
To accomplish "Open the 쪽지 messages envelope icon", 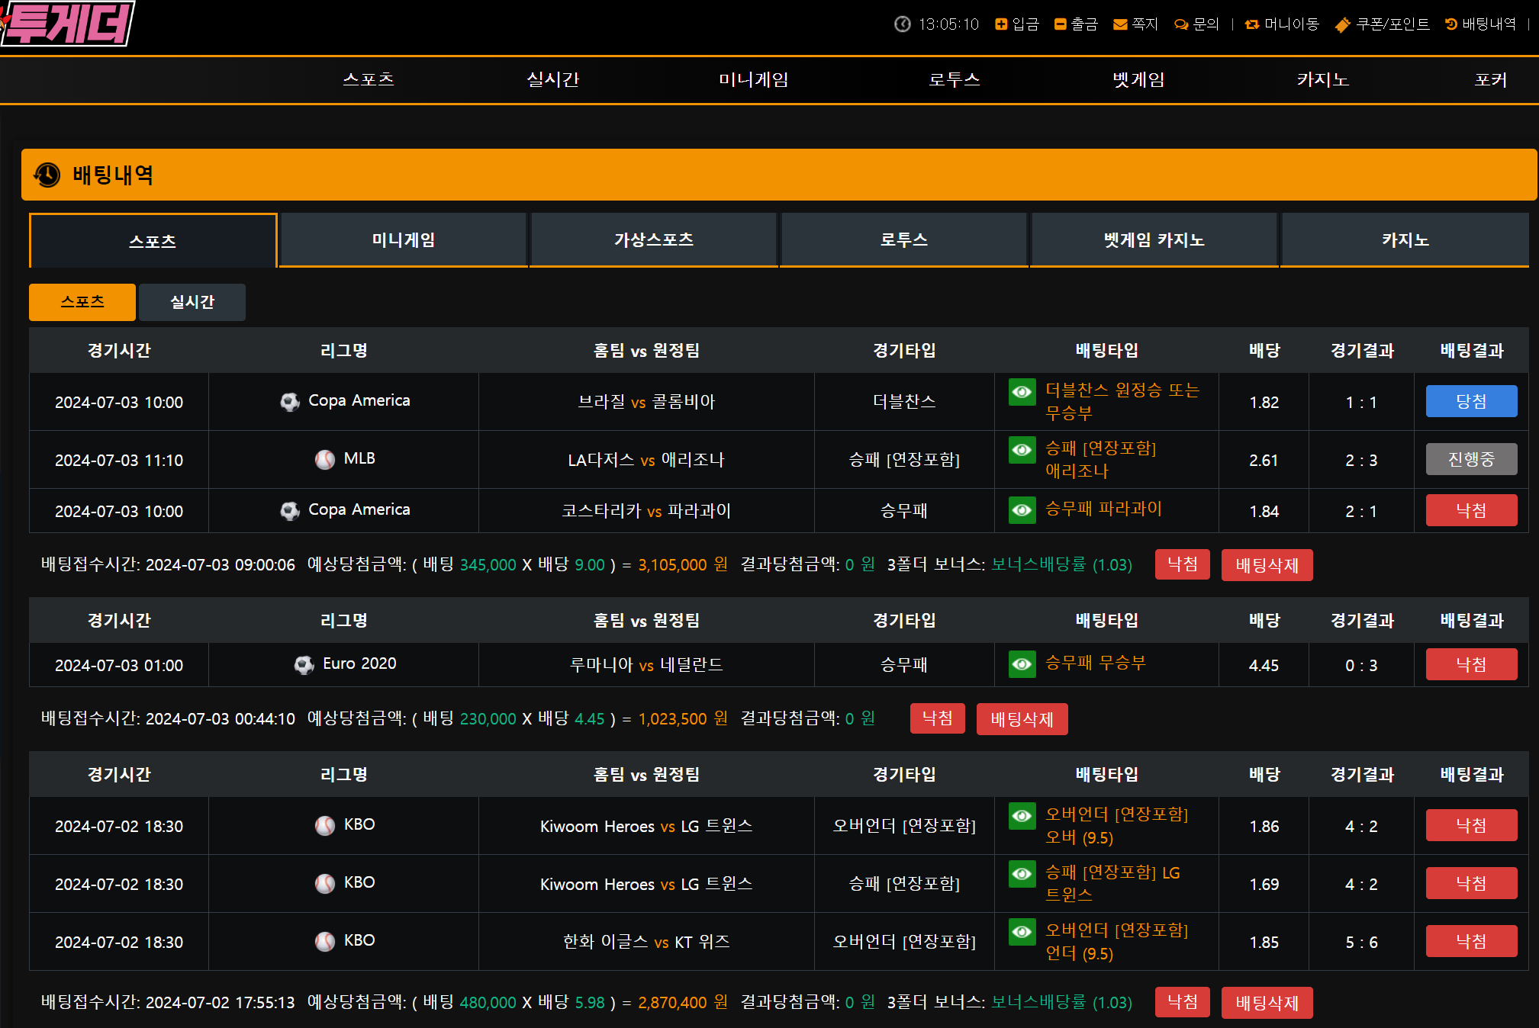I will (1120, 24).
